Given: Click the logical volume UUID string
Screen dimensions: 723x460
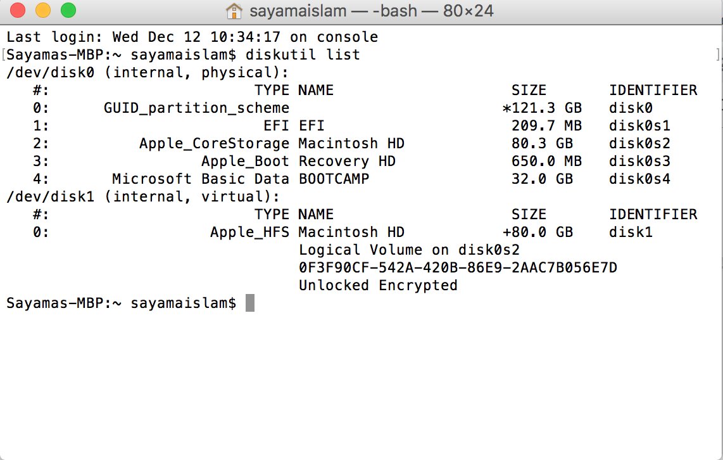Looking at the screenshot, I should (x=458, y=268).
